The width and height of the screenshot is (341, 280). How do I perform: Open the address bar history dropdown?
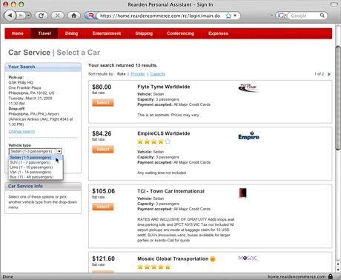click(x=235, y=16)
